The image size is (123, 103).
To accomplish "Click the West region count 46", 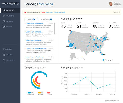I will coord(64,26).
